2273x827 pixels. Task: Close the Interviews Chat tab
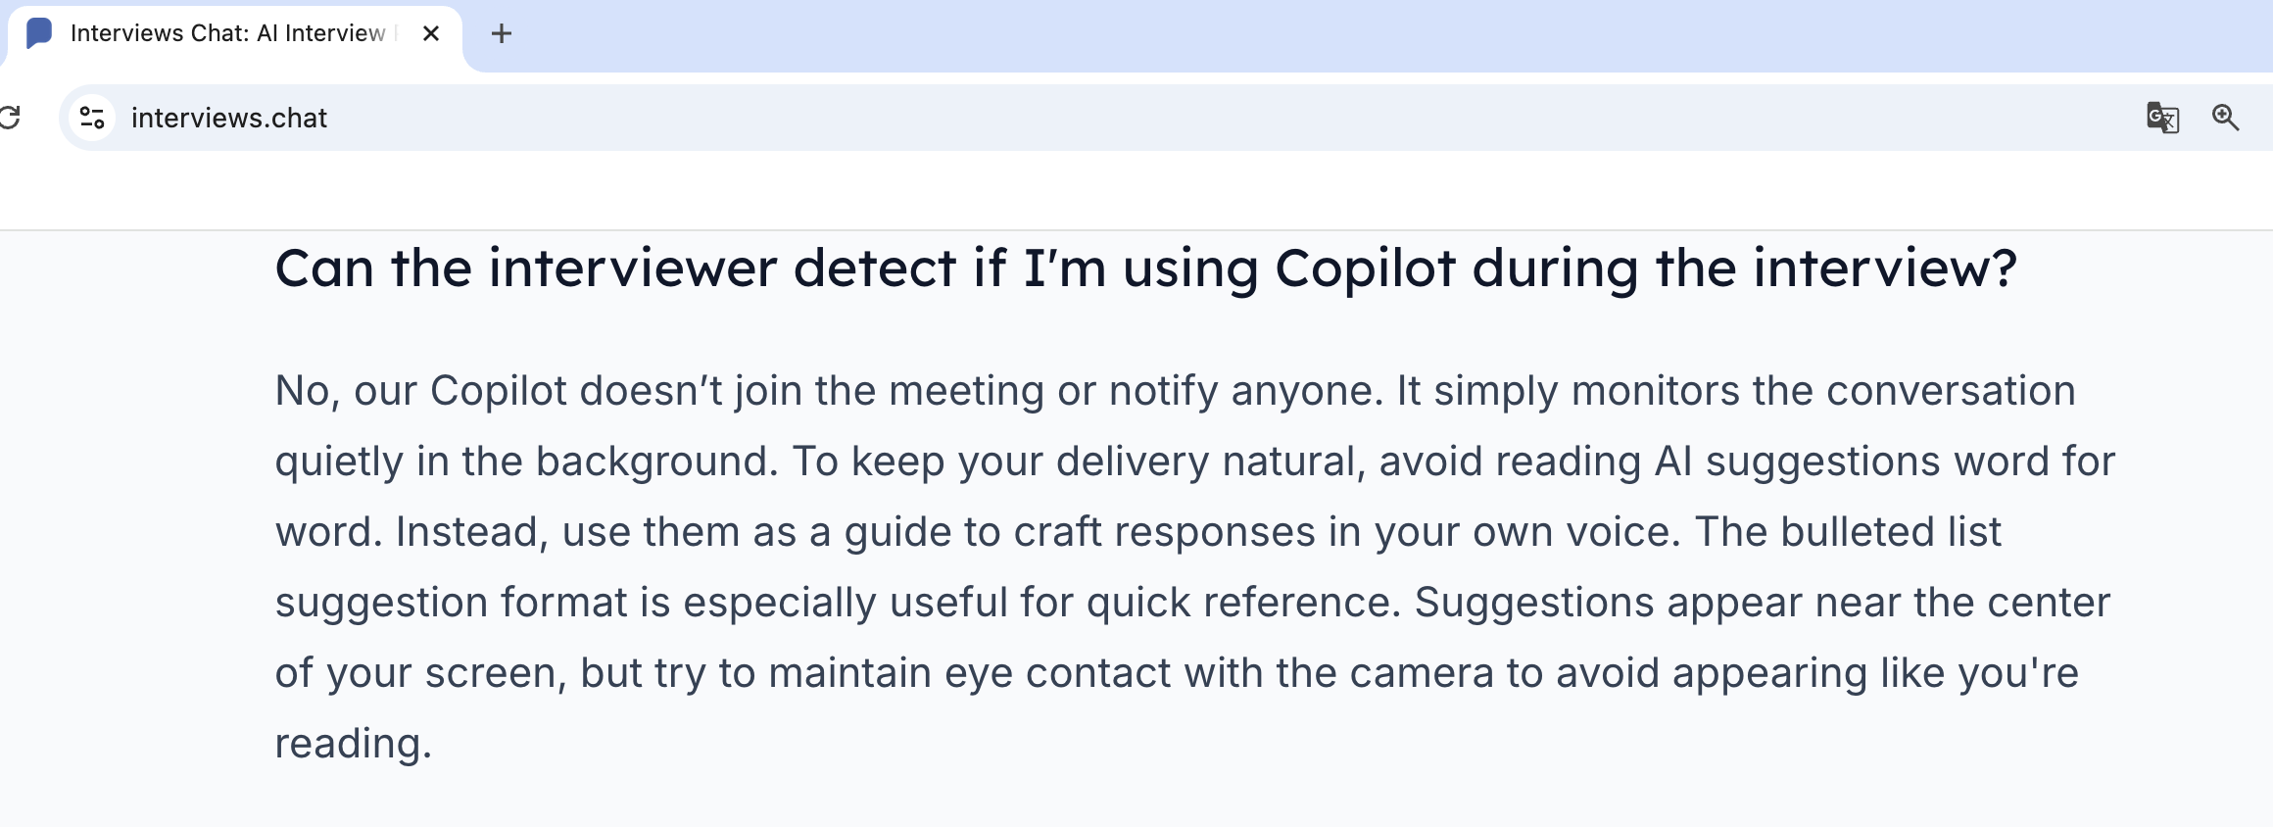pos(431,34)
